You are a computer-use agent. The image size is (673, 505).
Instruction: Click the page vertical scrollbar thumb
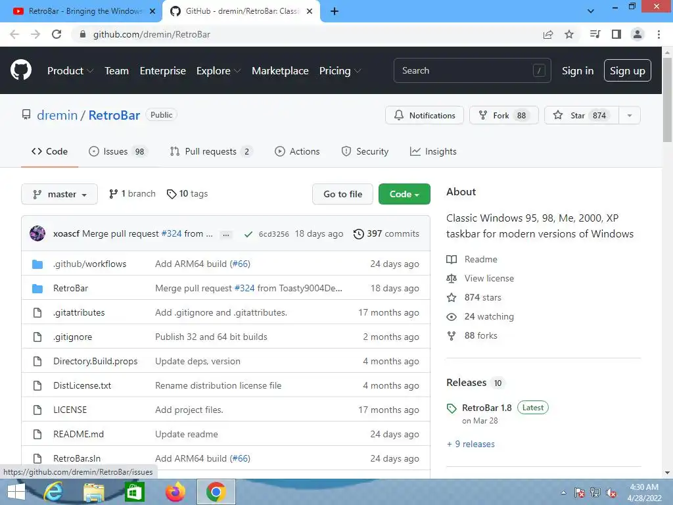point(667,99)
